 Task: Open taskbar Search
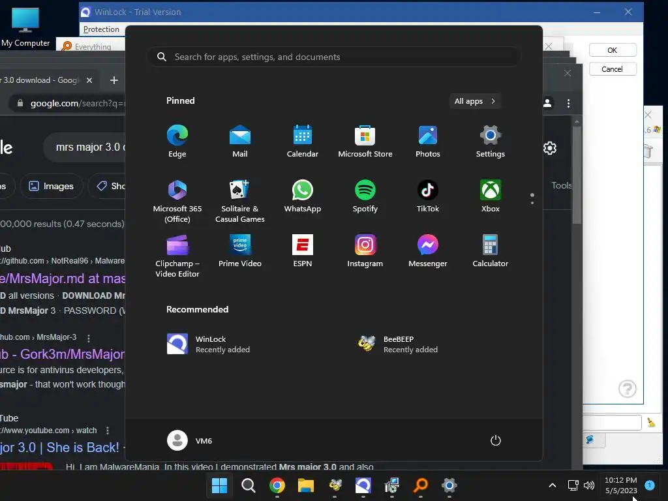pyautogui.click(x=249, y=485)
